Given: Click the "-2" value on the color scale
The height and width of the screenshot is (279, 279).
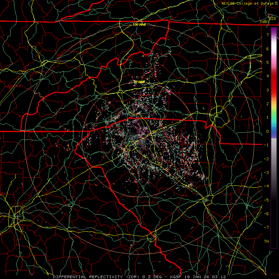Looking at the screenshot, I should tap(266, 159).
